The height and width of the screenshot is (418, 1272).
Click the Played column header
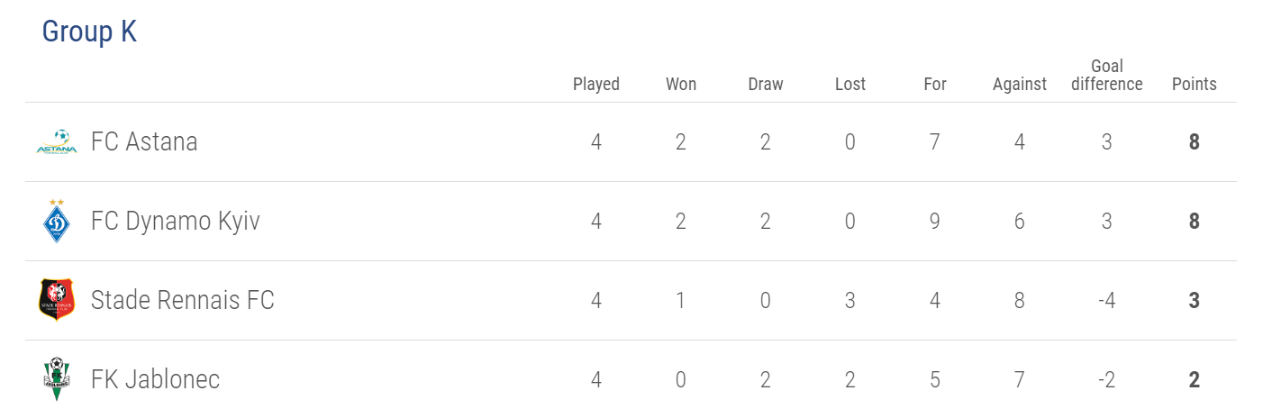(x=596, y=84)
